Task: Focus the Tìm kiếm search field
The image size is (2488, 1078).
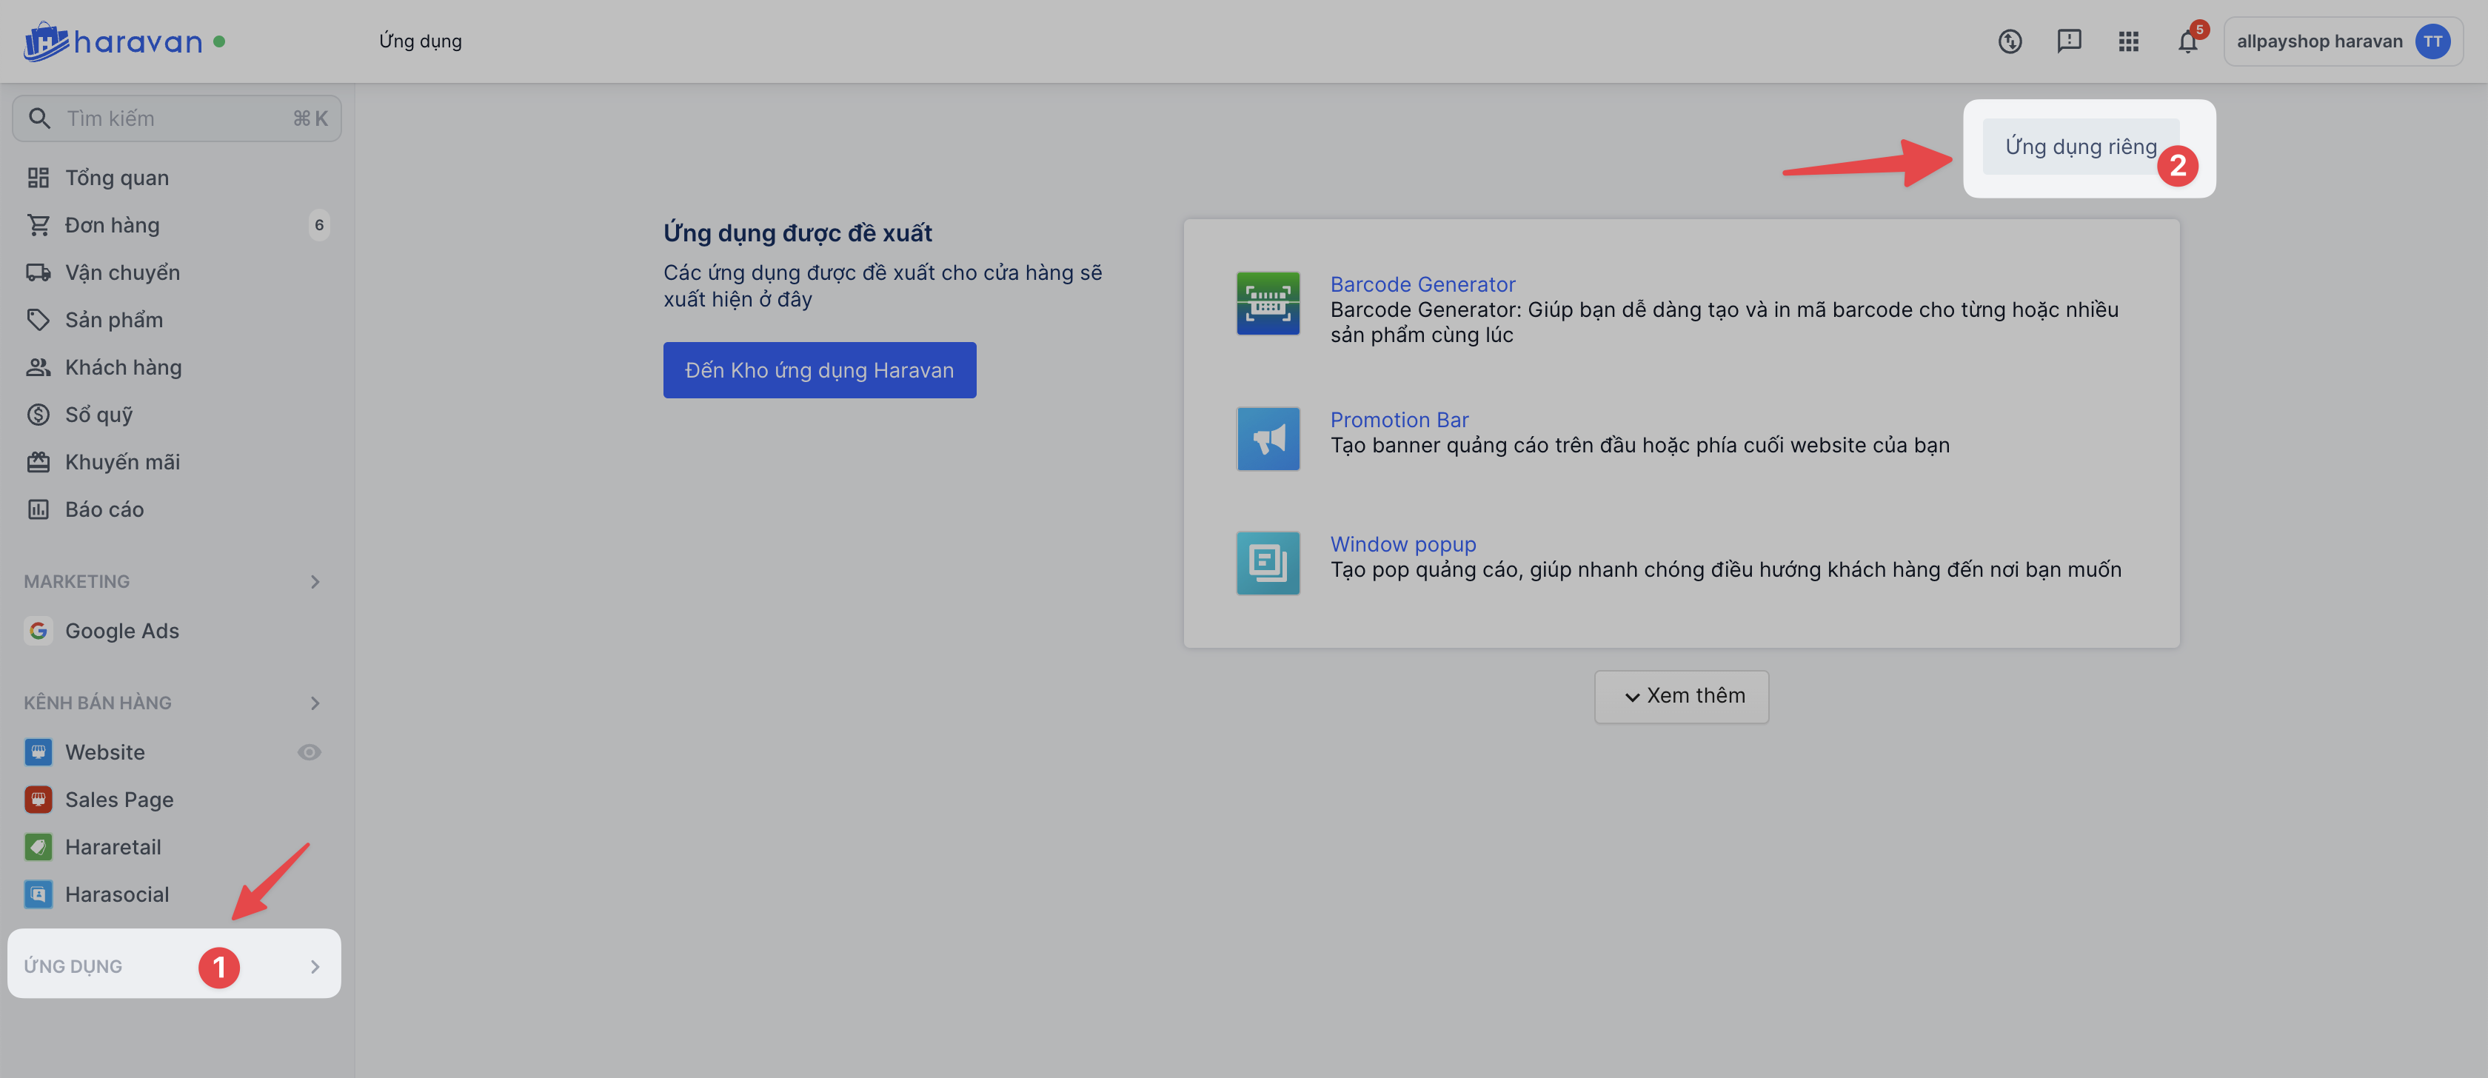Action: coord(177,118)
